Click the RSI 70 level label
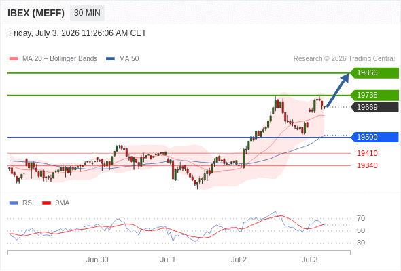The image size is (401, 271). [361, 218]
